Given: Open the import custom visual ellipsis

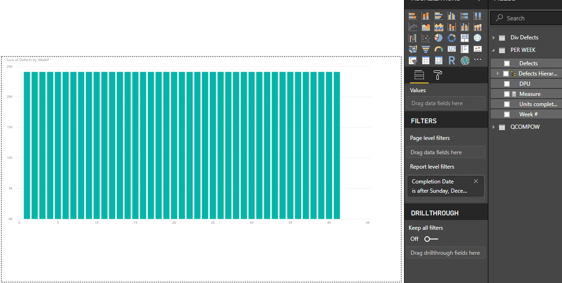Looking at the screenshot, I should coord(478,60).
